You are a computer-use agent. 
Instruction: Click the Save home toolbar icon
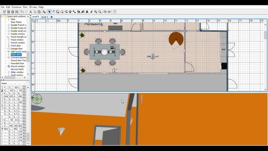coord(13,12)
